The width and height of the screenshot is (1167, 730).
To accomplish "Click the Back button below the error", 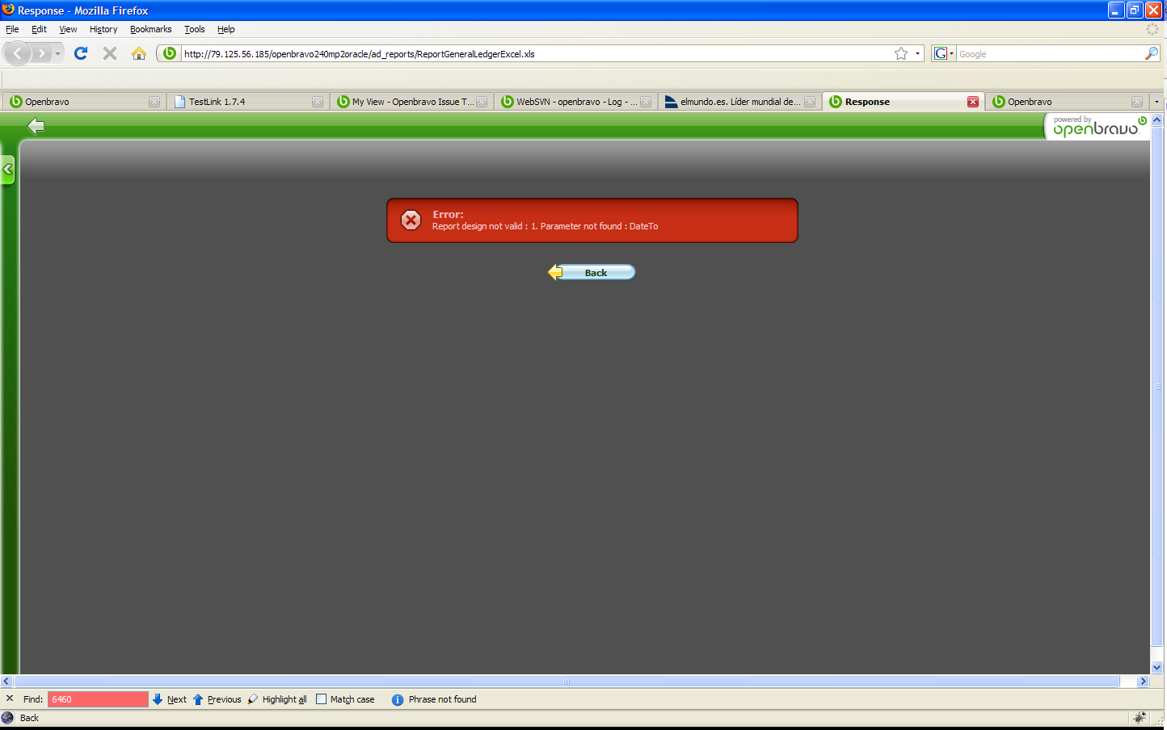I will pyautogui.click(x=592, y=272).
